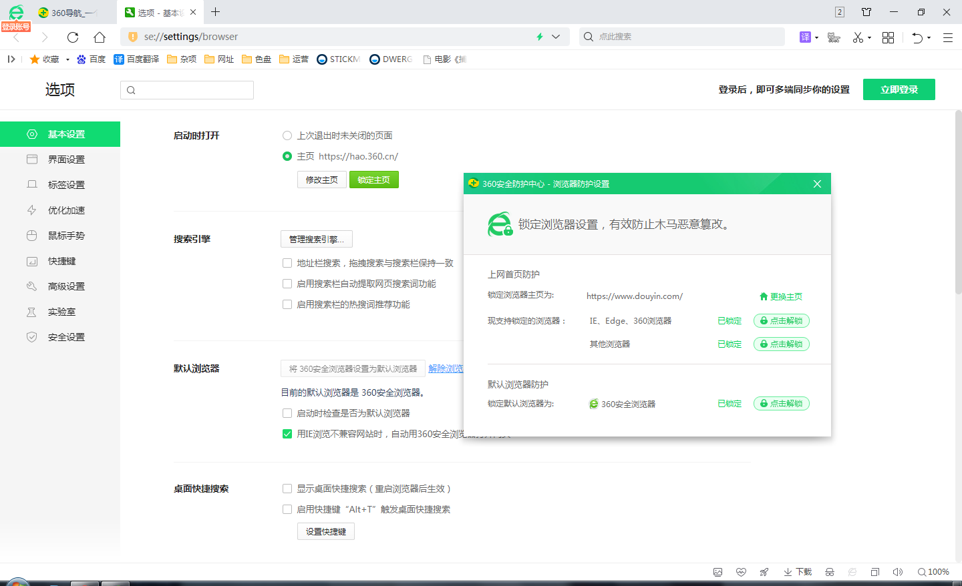
Task: Expand the 收藏 favorites dropdown
Action: pyautogui.click(x=66, y=59)
